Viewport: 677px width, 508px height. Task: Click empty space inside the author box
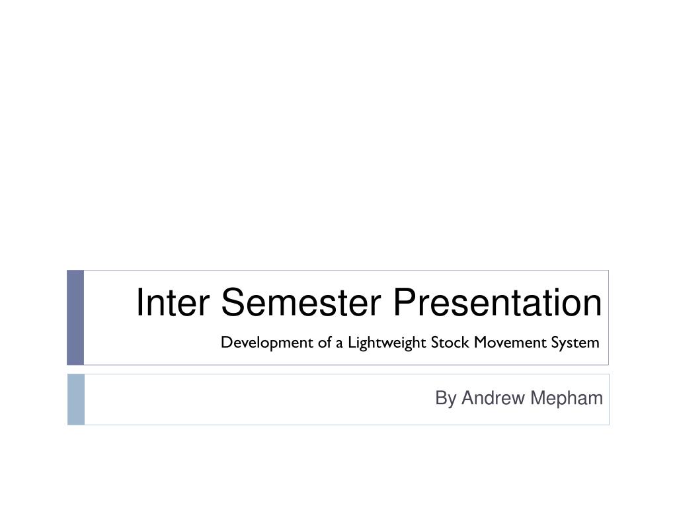point(259,400)
